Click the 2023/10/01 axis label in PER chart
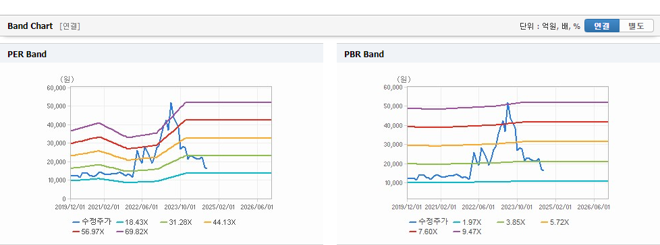 180,207
